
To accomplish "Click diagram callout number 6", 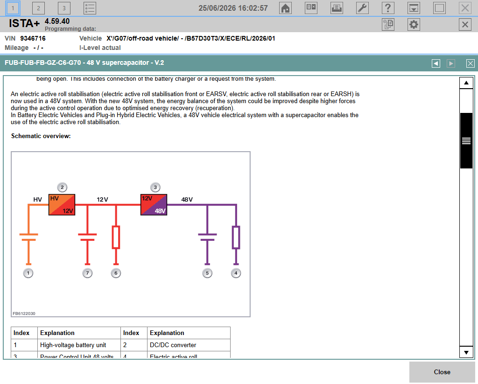I will tap(116, 273).
